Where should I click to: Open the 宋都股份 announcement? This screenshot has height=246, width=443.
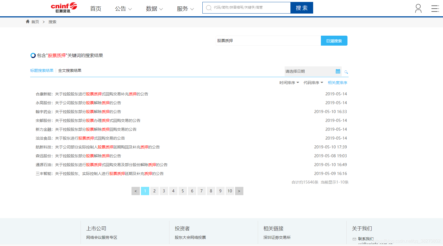coord(88,121)
